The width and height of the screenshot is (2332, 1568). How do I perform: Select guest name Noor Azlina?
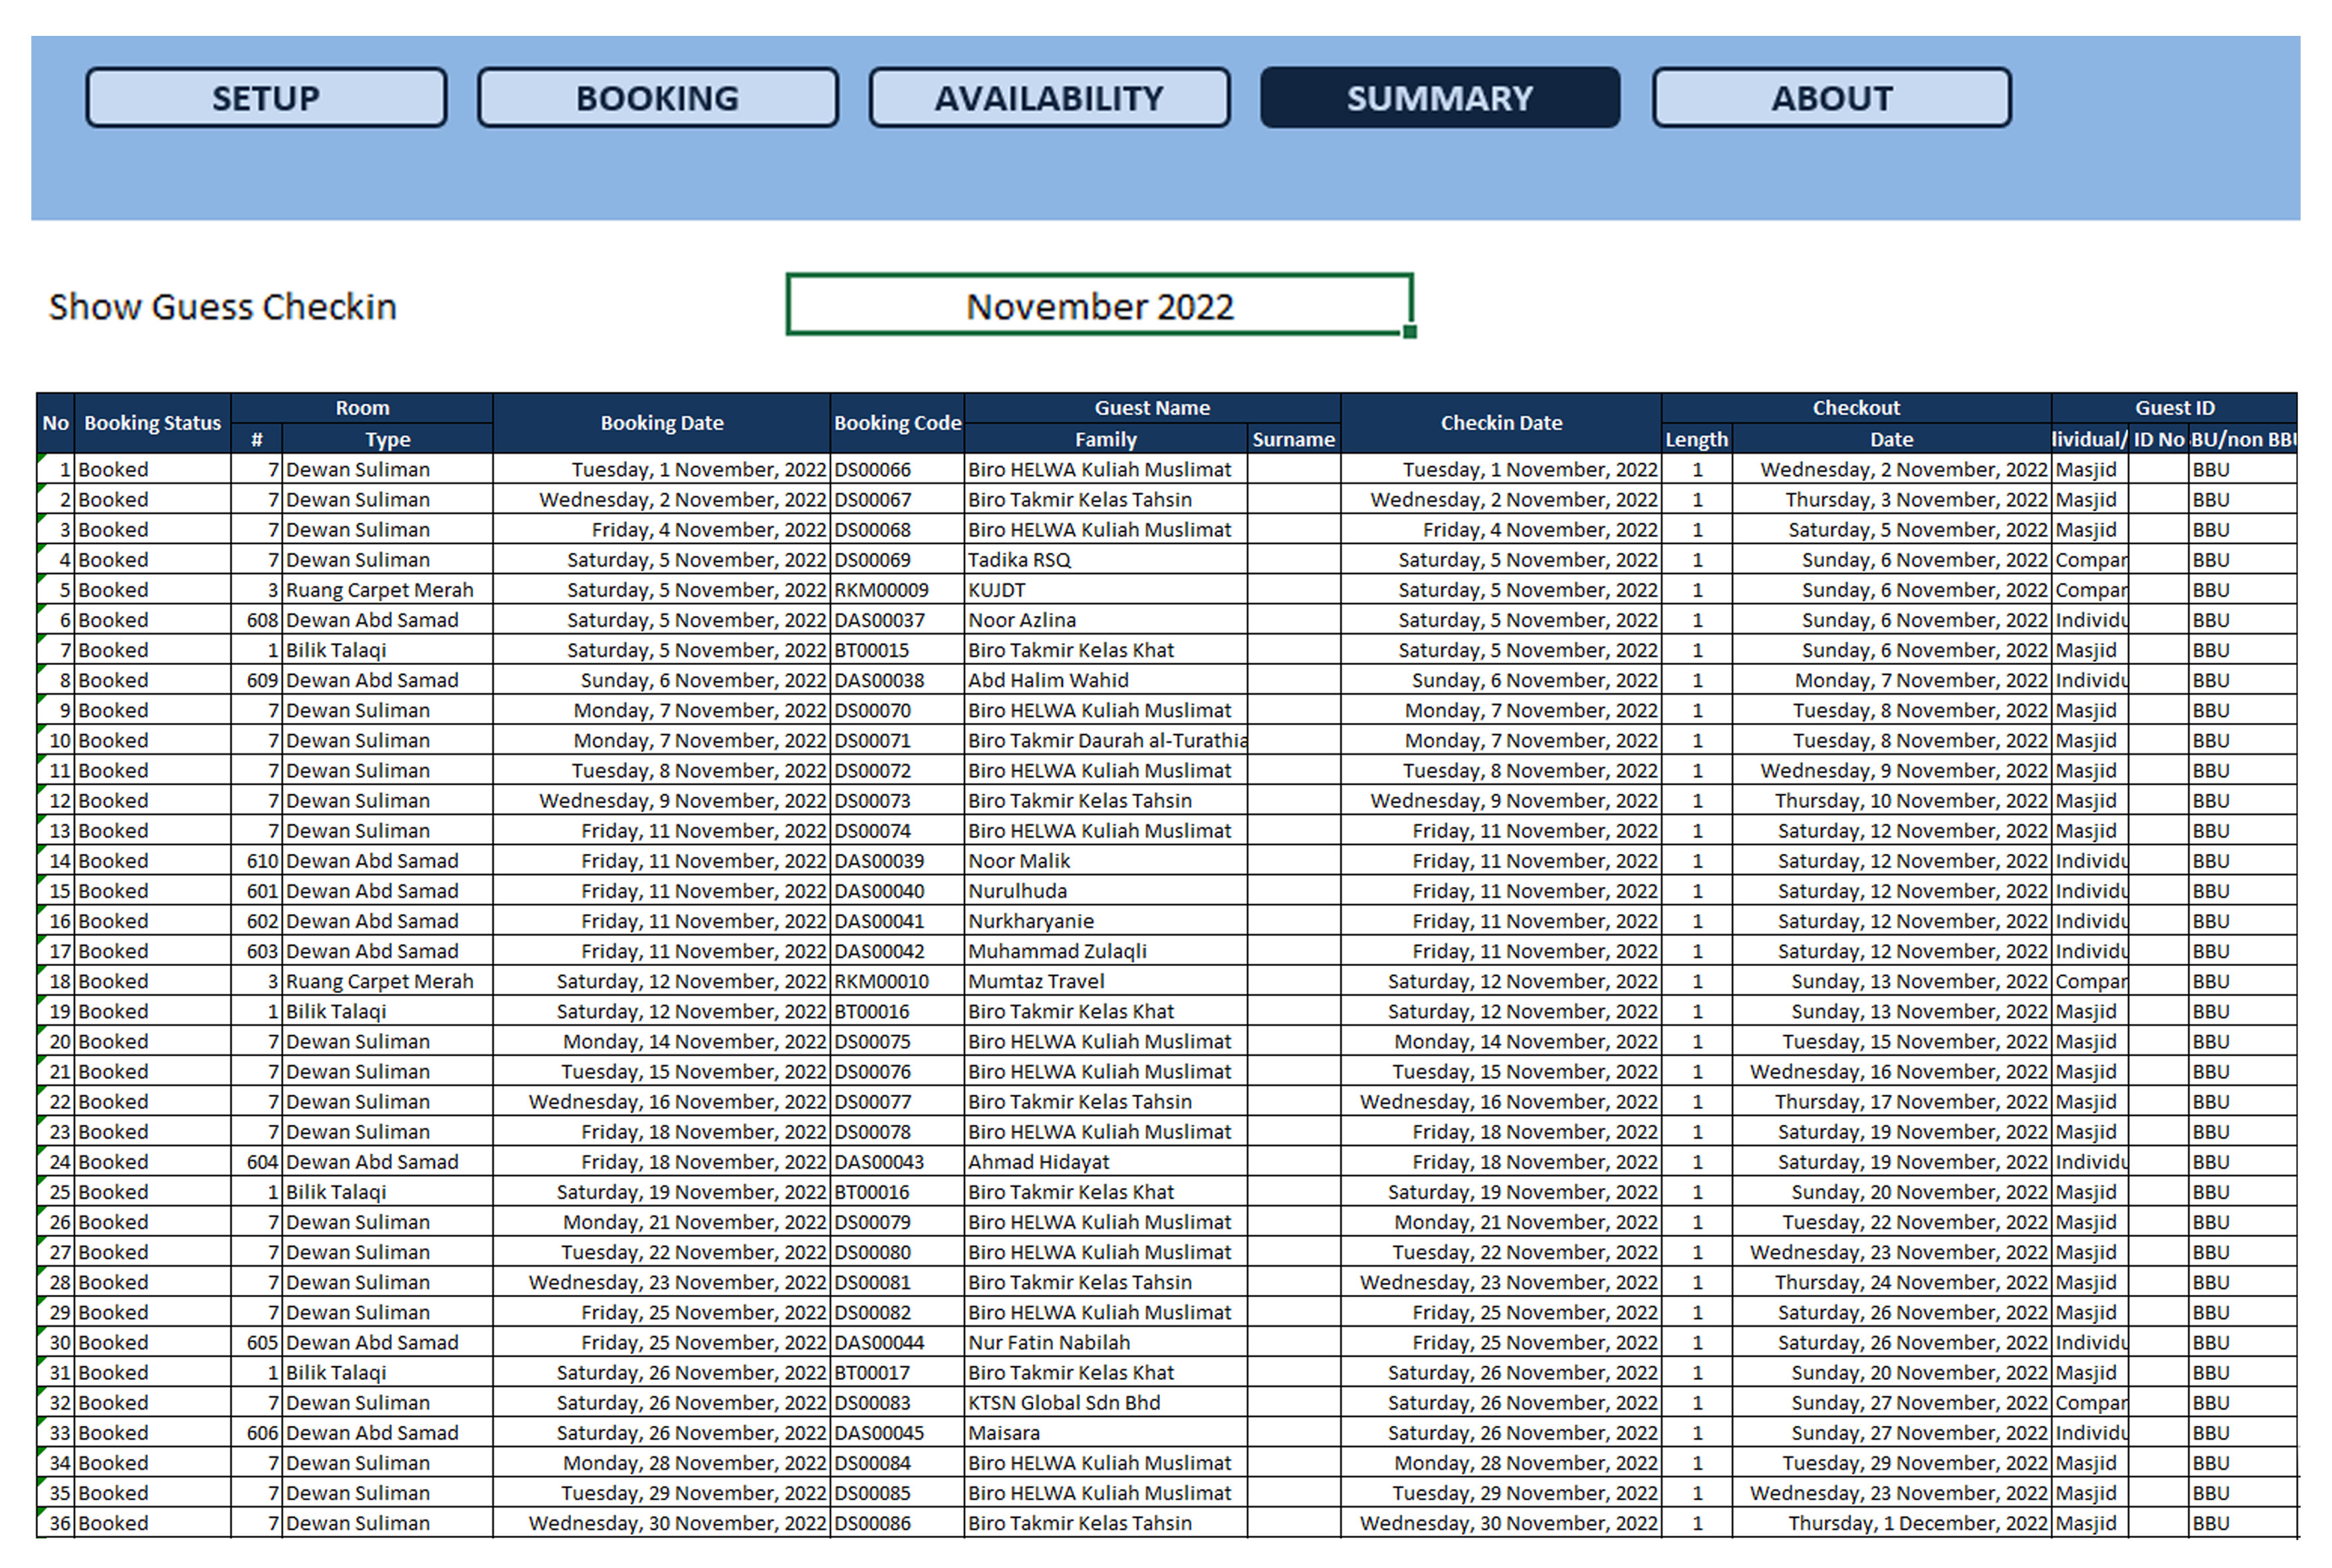coord(1106,620)
